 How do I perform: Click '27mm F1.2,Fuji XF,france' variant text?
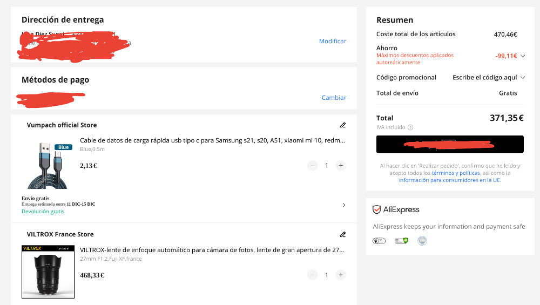[111, 259]
